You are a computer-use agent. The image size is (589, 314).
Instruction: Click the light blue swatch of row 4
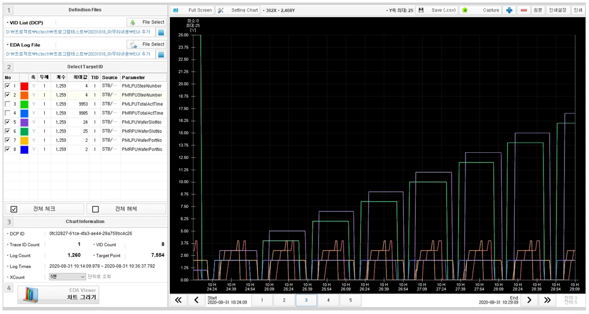[24, 113]
